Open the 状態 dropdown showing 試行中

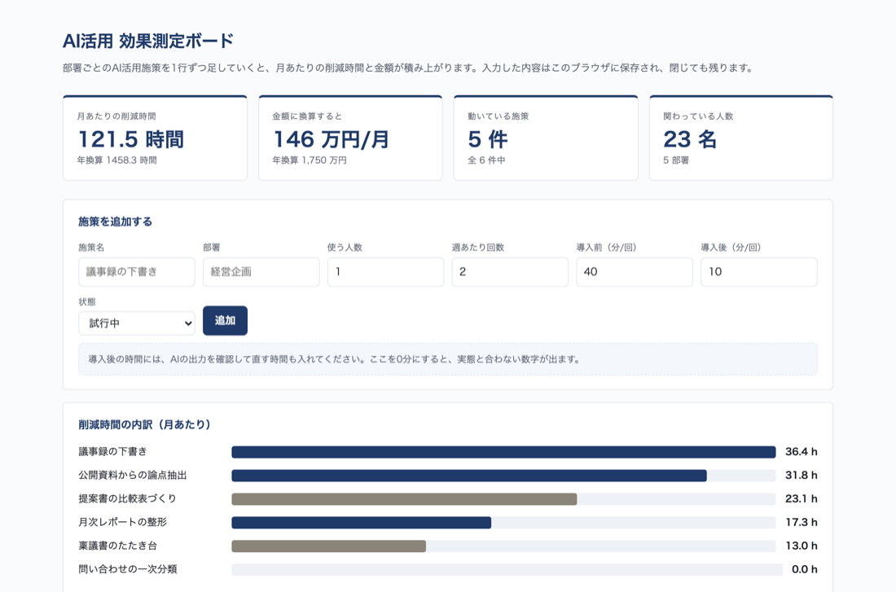coord(137,323)
